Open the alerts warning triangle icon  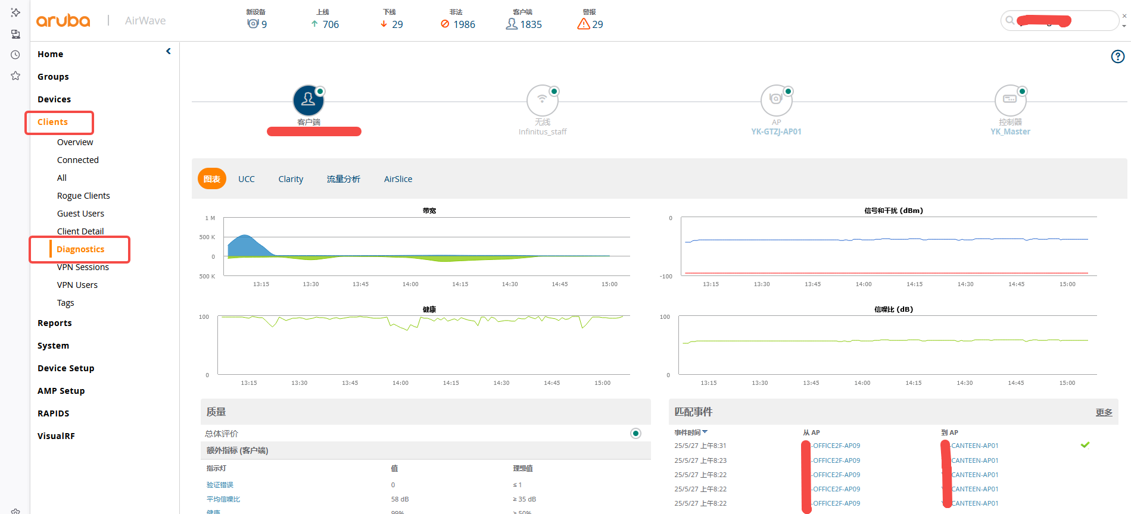[584, 24]
